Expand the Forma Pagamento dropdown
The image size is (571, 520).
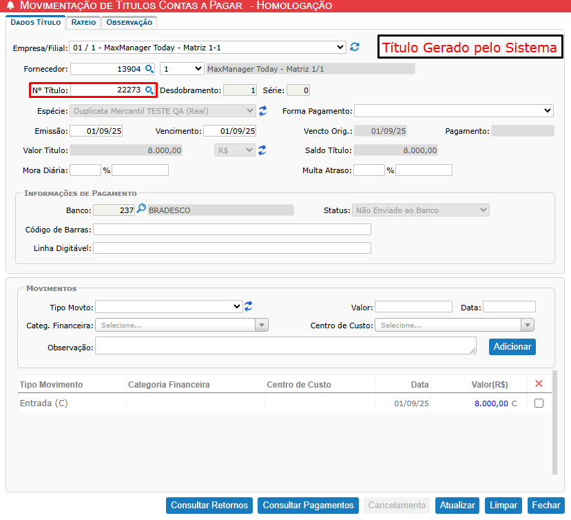[x=453, y=111]
